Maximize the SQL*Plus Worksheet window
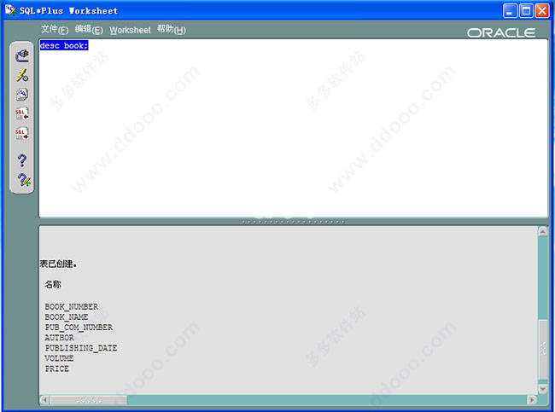The width and height of the screenshot is (555, 412). 526,11
